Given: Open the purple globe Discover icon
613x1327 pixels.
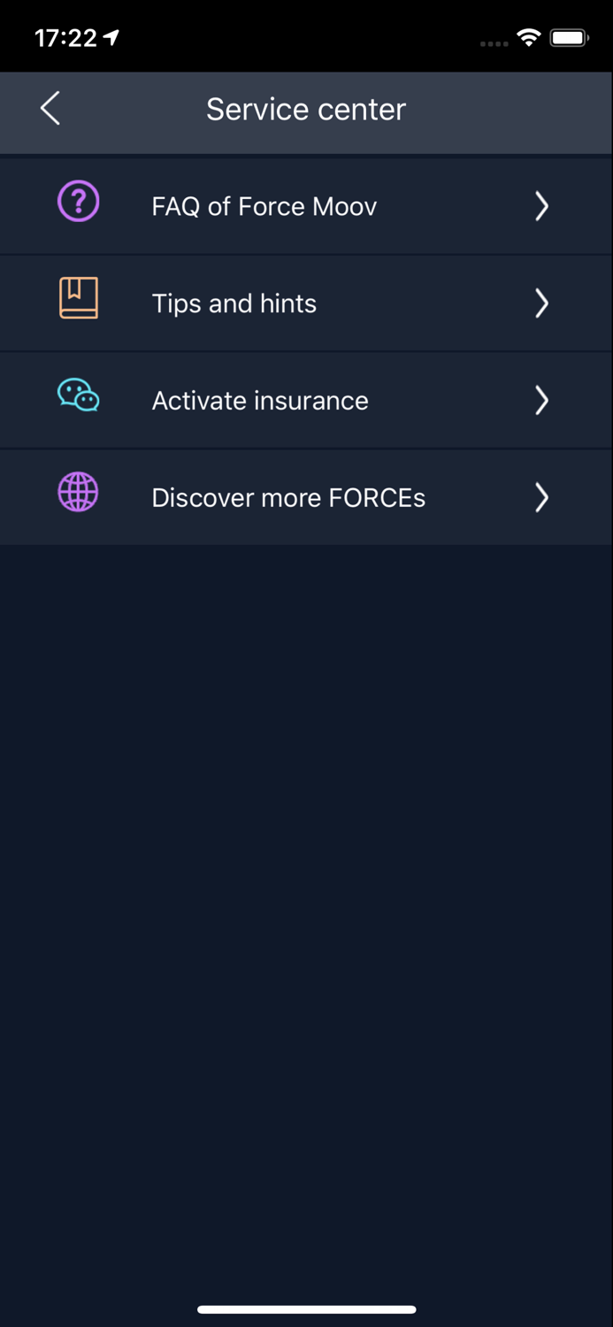Looking at the screenshot, I should point(78,494).
